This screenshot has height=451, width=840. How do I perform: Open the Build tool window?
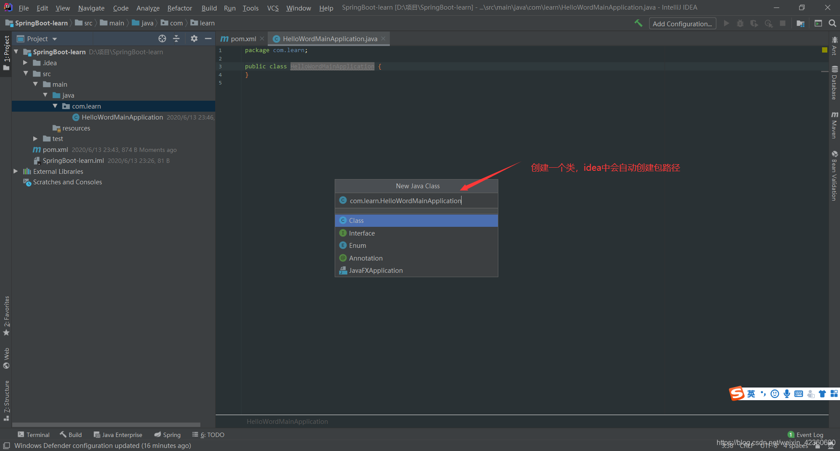(x=71, y=435)
